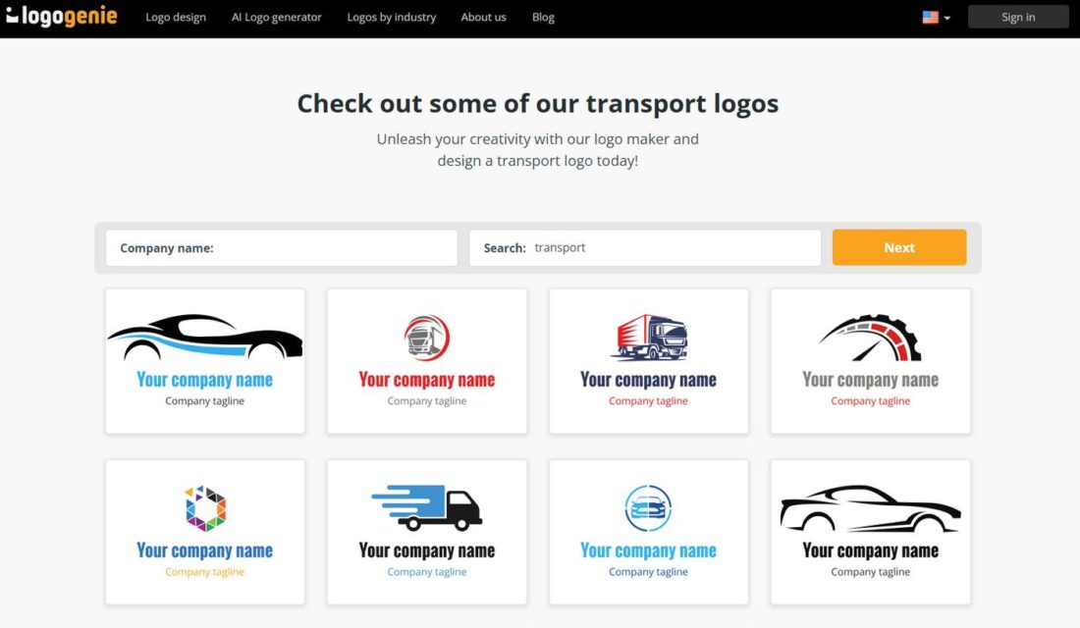
Task: Click the logogenie home logo
Action: point(62,16)
